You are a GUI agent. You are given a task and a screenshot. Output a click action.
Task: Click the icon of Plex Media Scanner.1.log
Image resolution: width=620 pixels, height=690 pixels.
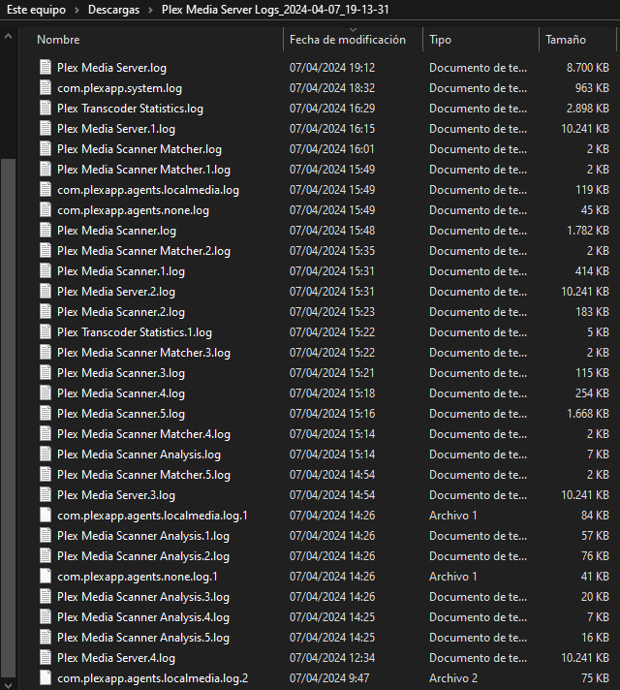pyautogui.click(x=46, y=271)
